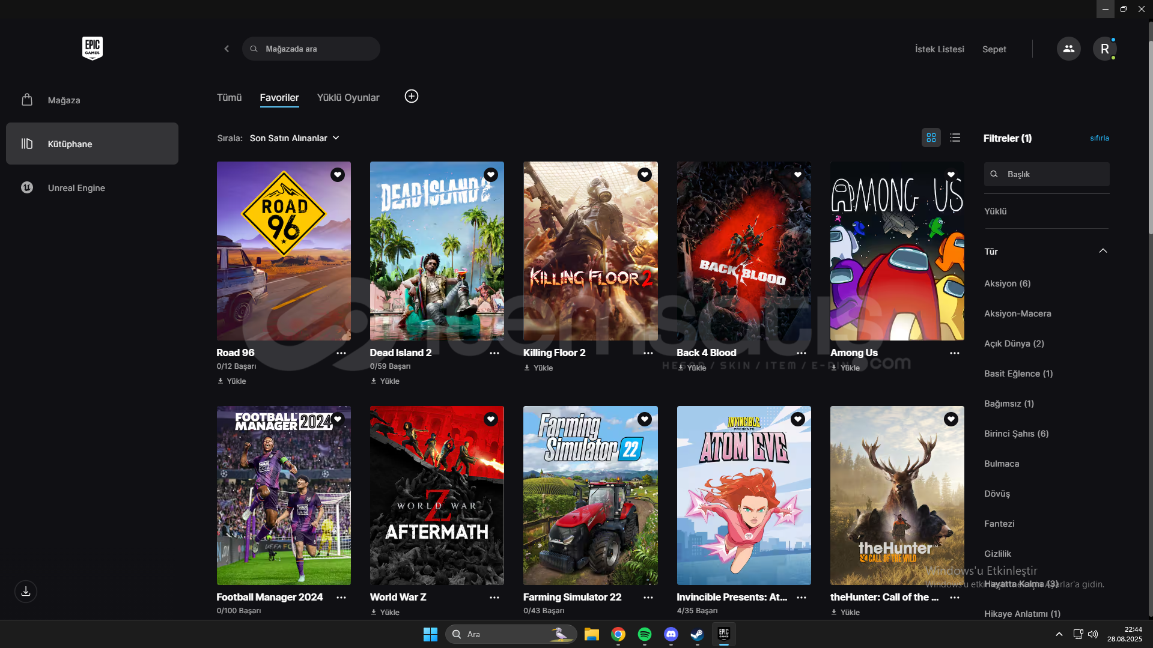Switch to the Tümü tab
This screenshot has width=1153, height=648.
[x=229, y=97]
